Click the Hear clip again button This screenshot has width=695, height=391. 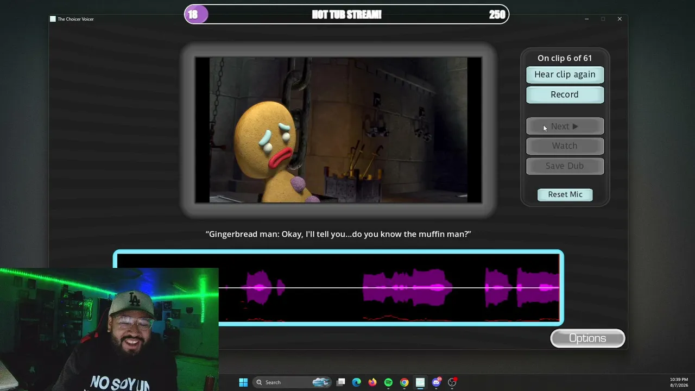coord(565,74)
